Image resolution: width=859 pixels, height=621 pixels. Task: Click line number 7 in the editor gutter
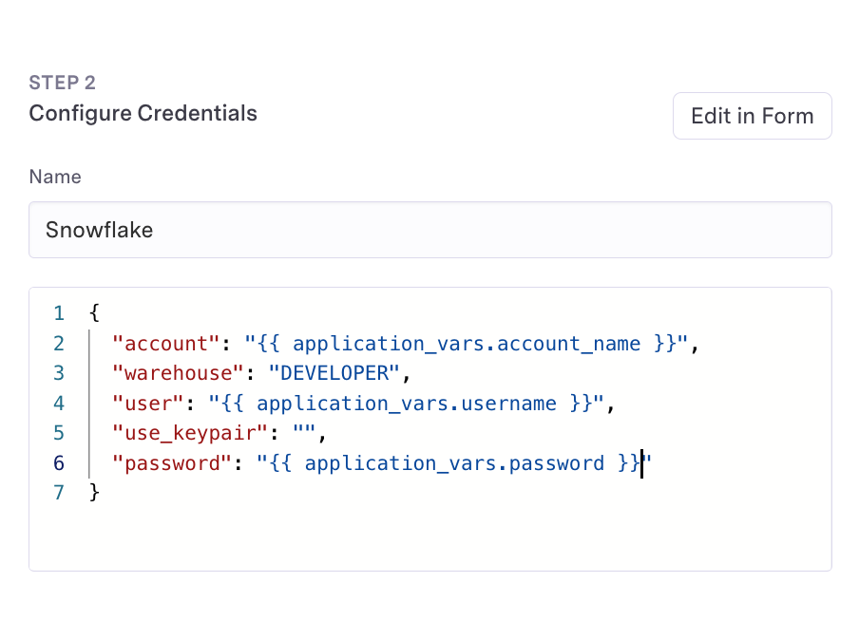pos(59,493)
